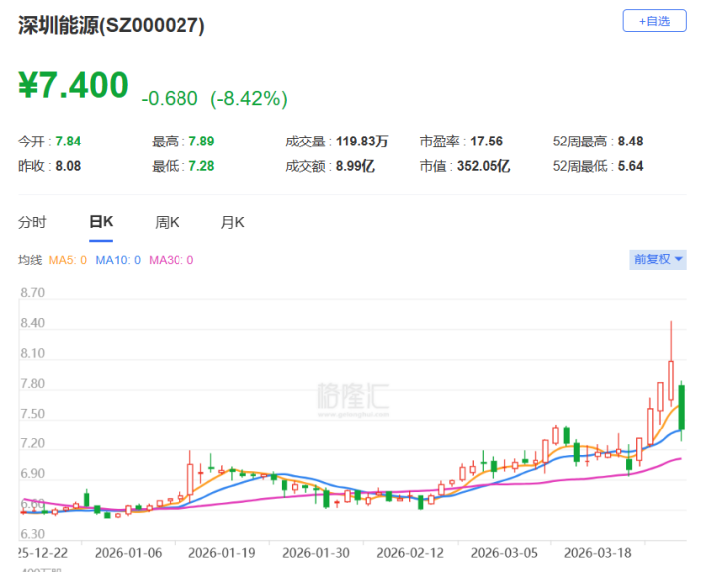Click the current price ¥7.400

(x=73, y=85)
